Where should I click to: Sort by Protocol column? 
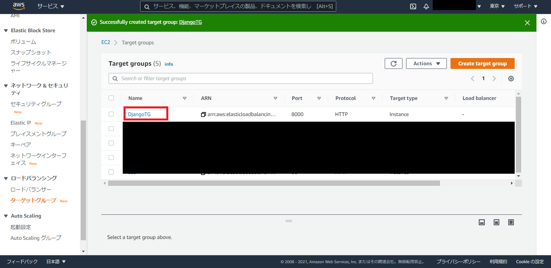pyautogui.click(x=373, y=98)
